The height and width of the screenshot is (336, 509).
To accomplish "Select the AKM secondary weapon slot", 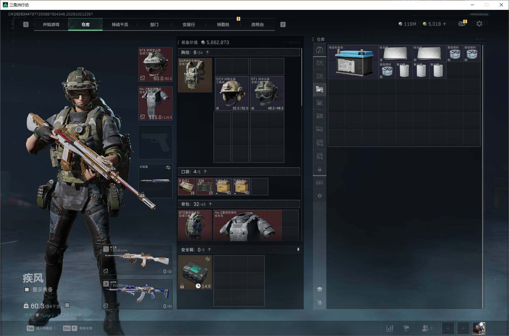I will tap(137, 294).
